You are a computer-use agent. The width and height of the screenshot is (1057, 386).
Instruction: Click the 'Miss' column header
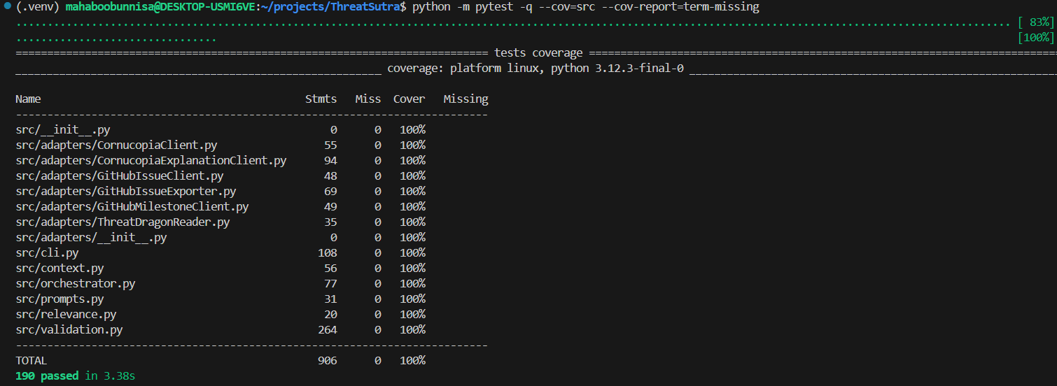[368, 99]
